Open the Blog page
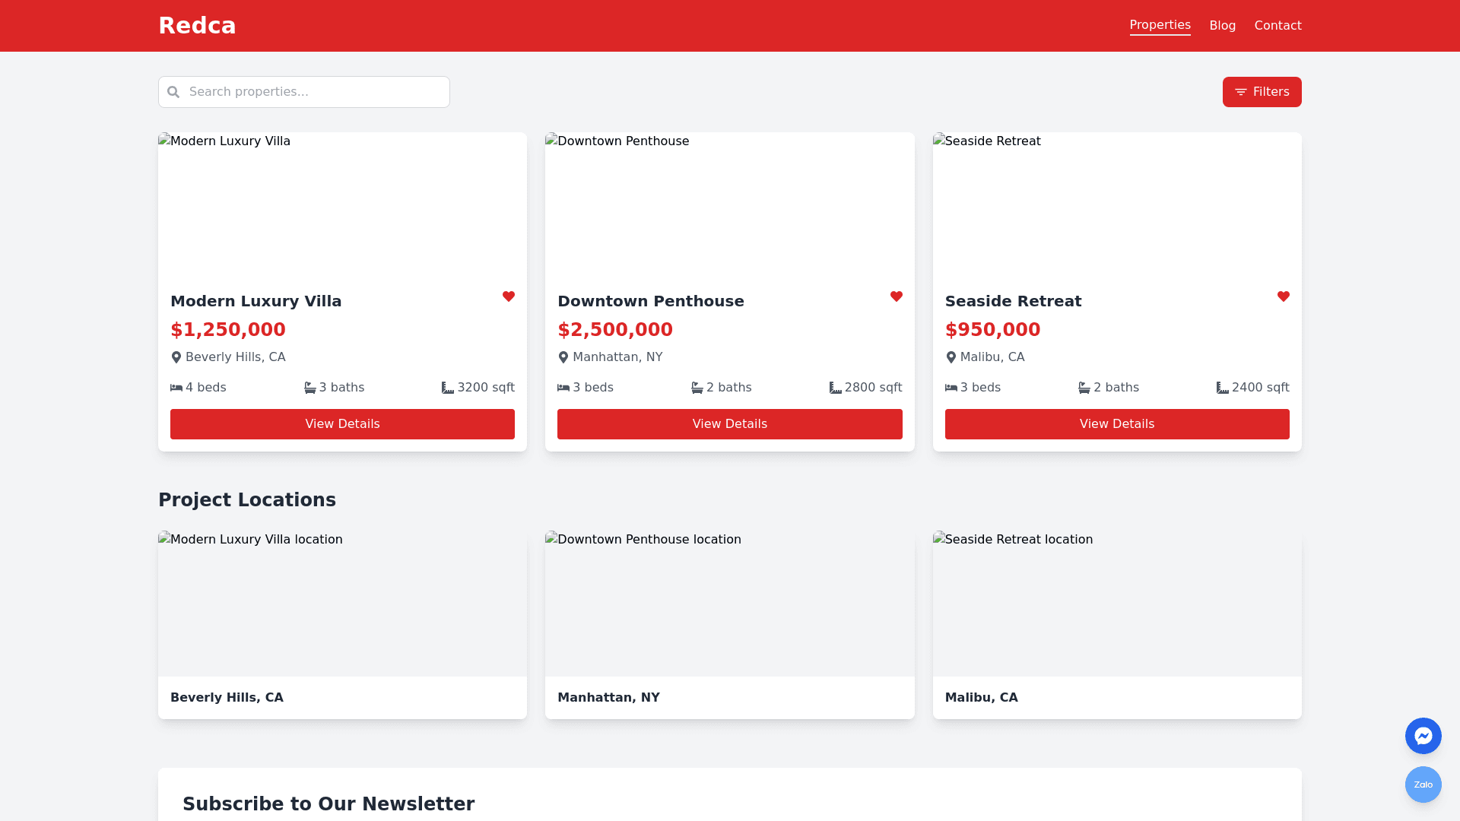 [x=1222, y=26]
